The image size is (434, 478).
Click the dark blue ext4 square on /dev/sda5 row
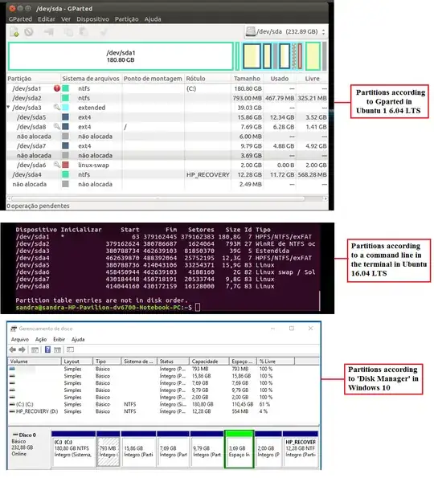click(65, 117)
